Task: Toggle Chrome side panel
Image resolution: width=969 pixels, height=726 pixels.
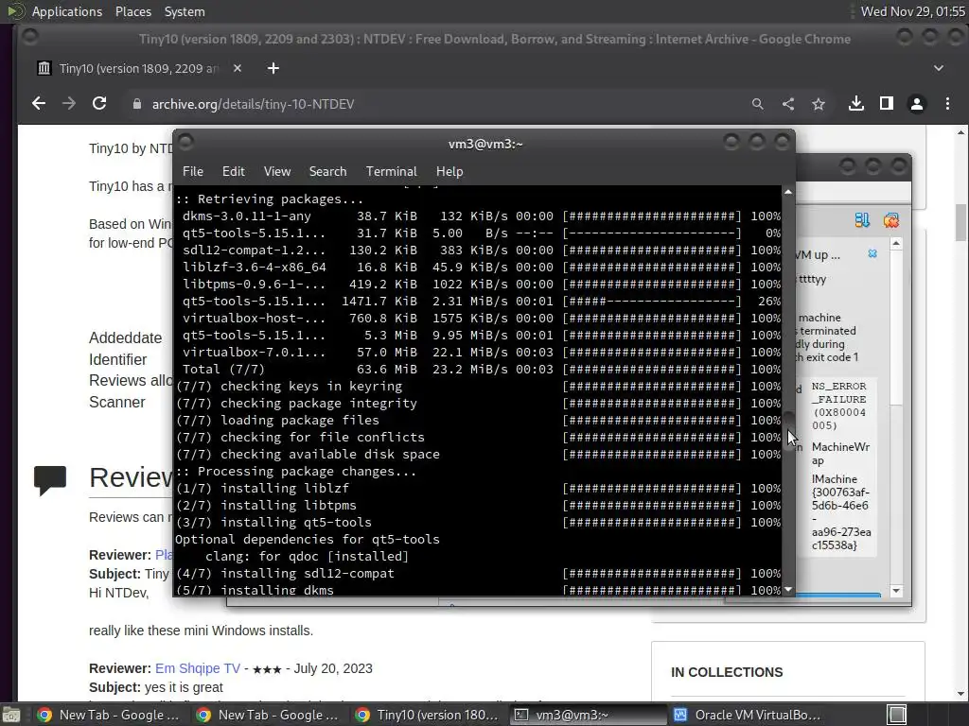Action: [x=886, y=104]
